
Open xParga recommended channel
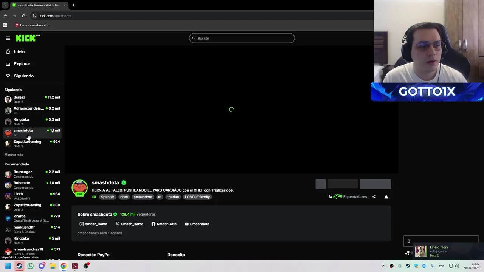click(32, 218)
